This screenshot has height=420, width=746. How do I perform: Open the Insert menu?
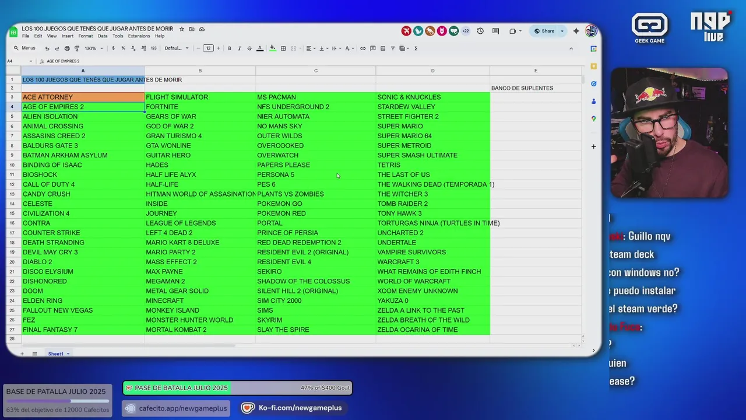coord(68,36)
